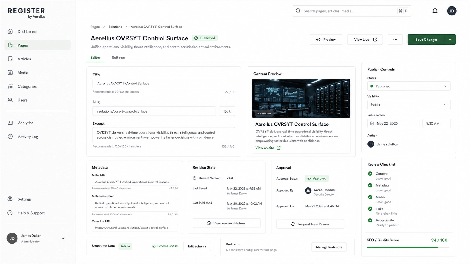Click the View Live button
This screenshot has width=470, height=264.
click(365, 40)
